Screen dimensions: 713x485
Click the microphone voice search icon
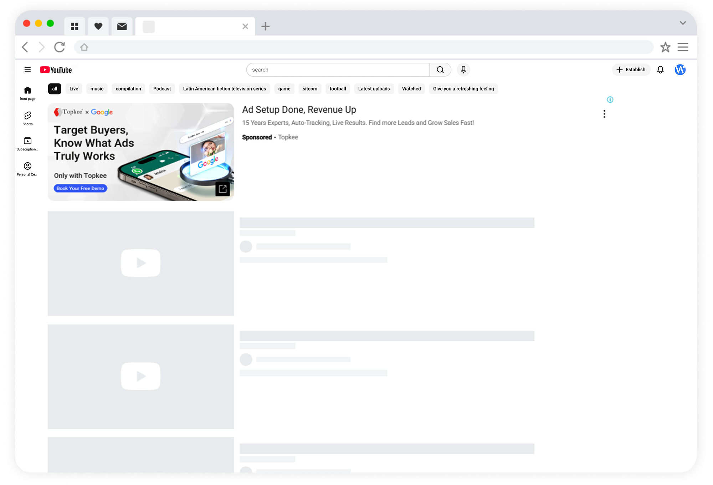tap(463, 70)
